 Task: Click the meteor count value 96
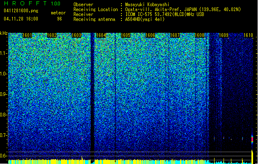[59, 19]
